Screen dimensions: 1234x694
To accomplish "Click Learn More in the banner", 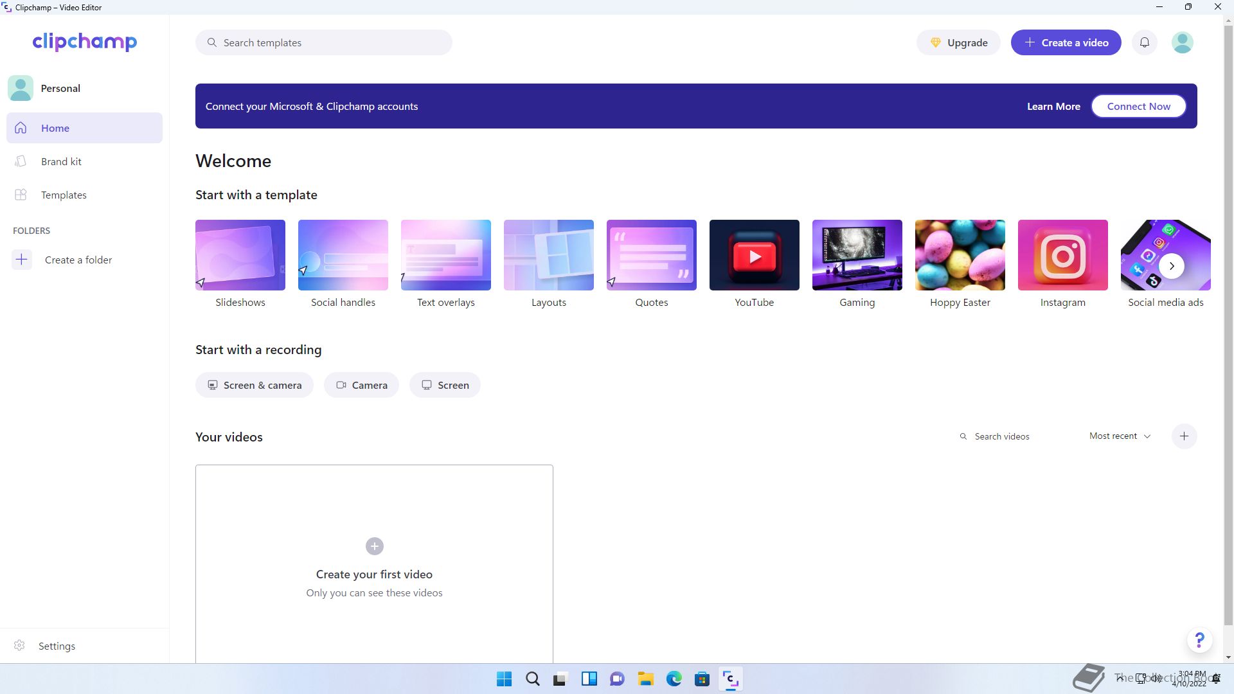I will click(x=1053, y=106).
